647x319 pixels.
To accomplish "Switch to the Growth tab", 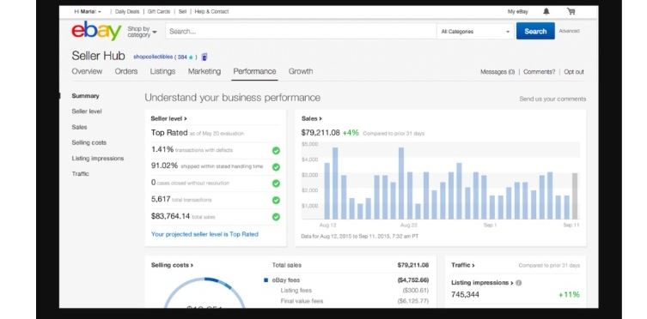I will click(x=301, y=71).
